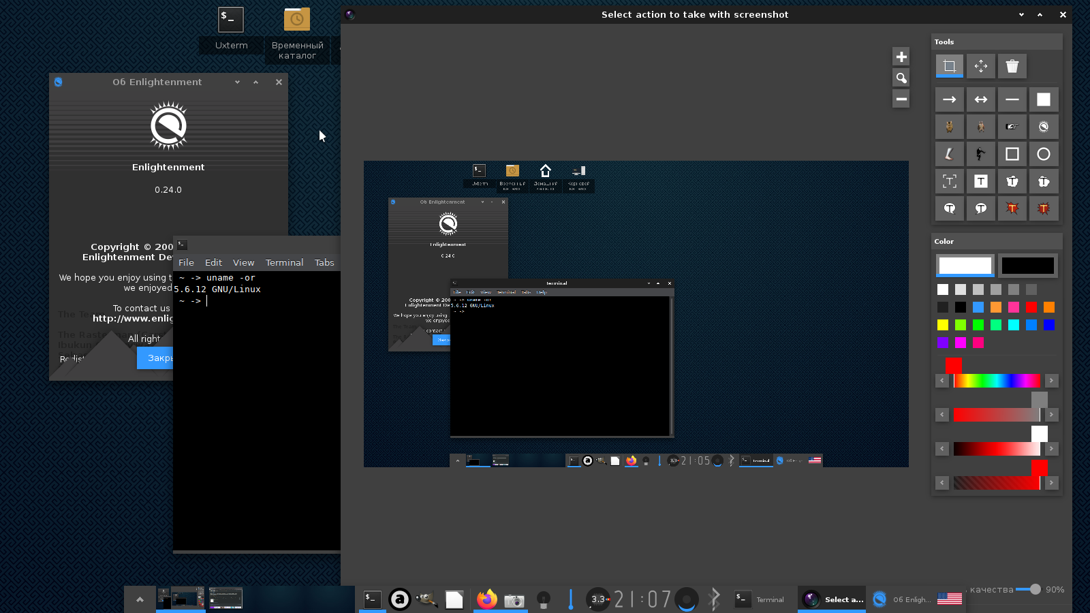1090x613 pixels.
Task: Click the trash delete tool
Action: (x=1012, y=66)
